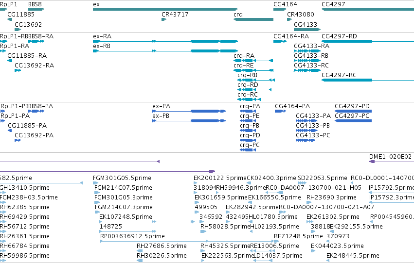414x263 pixels.
Task: Select the CG4133-PC protein label
Action: [x=313, y=135]
